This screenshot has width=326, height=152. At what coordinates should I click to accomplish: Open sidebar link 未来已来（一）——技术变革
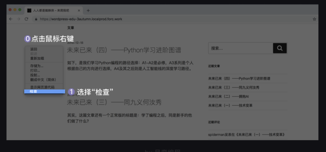coord(230,105)
